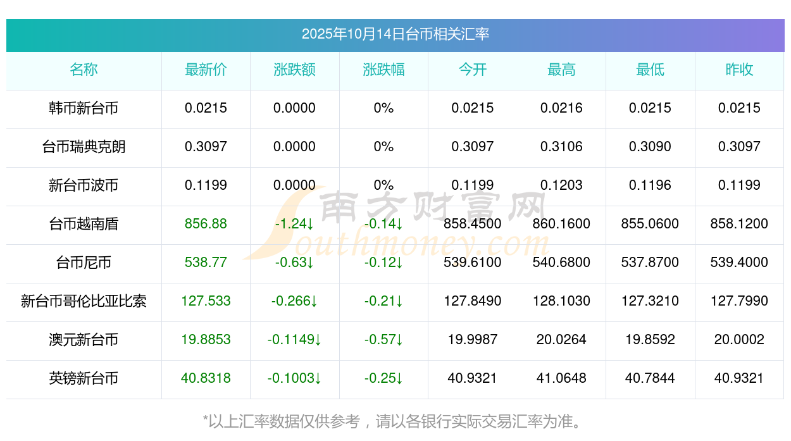
Task: Select the high value 860.1600
Action: 561,224
